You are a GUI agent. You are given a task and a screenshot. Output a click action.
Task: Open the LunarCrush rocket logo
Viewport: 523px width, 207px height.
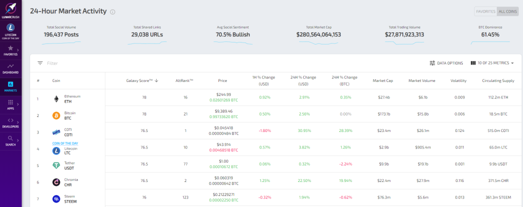tap(11, 8)
